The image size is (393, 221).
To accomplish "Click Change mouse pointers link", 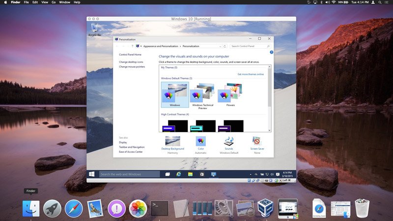I will (x=132, y=67).
